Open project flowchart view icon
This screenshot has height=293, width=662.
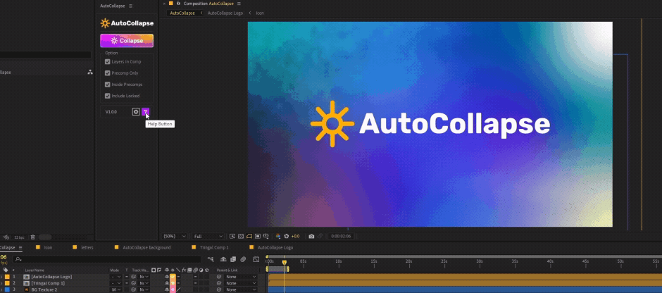90,73
